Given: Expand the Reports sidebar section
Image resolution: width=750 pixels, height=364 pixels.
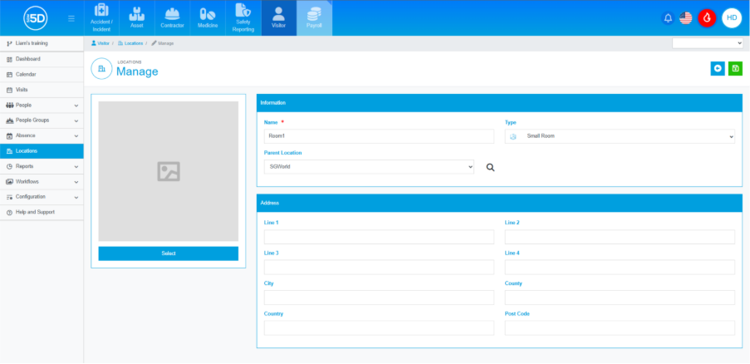Looking at the screenshot, I should [42, 166].
